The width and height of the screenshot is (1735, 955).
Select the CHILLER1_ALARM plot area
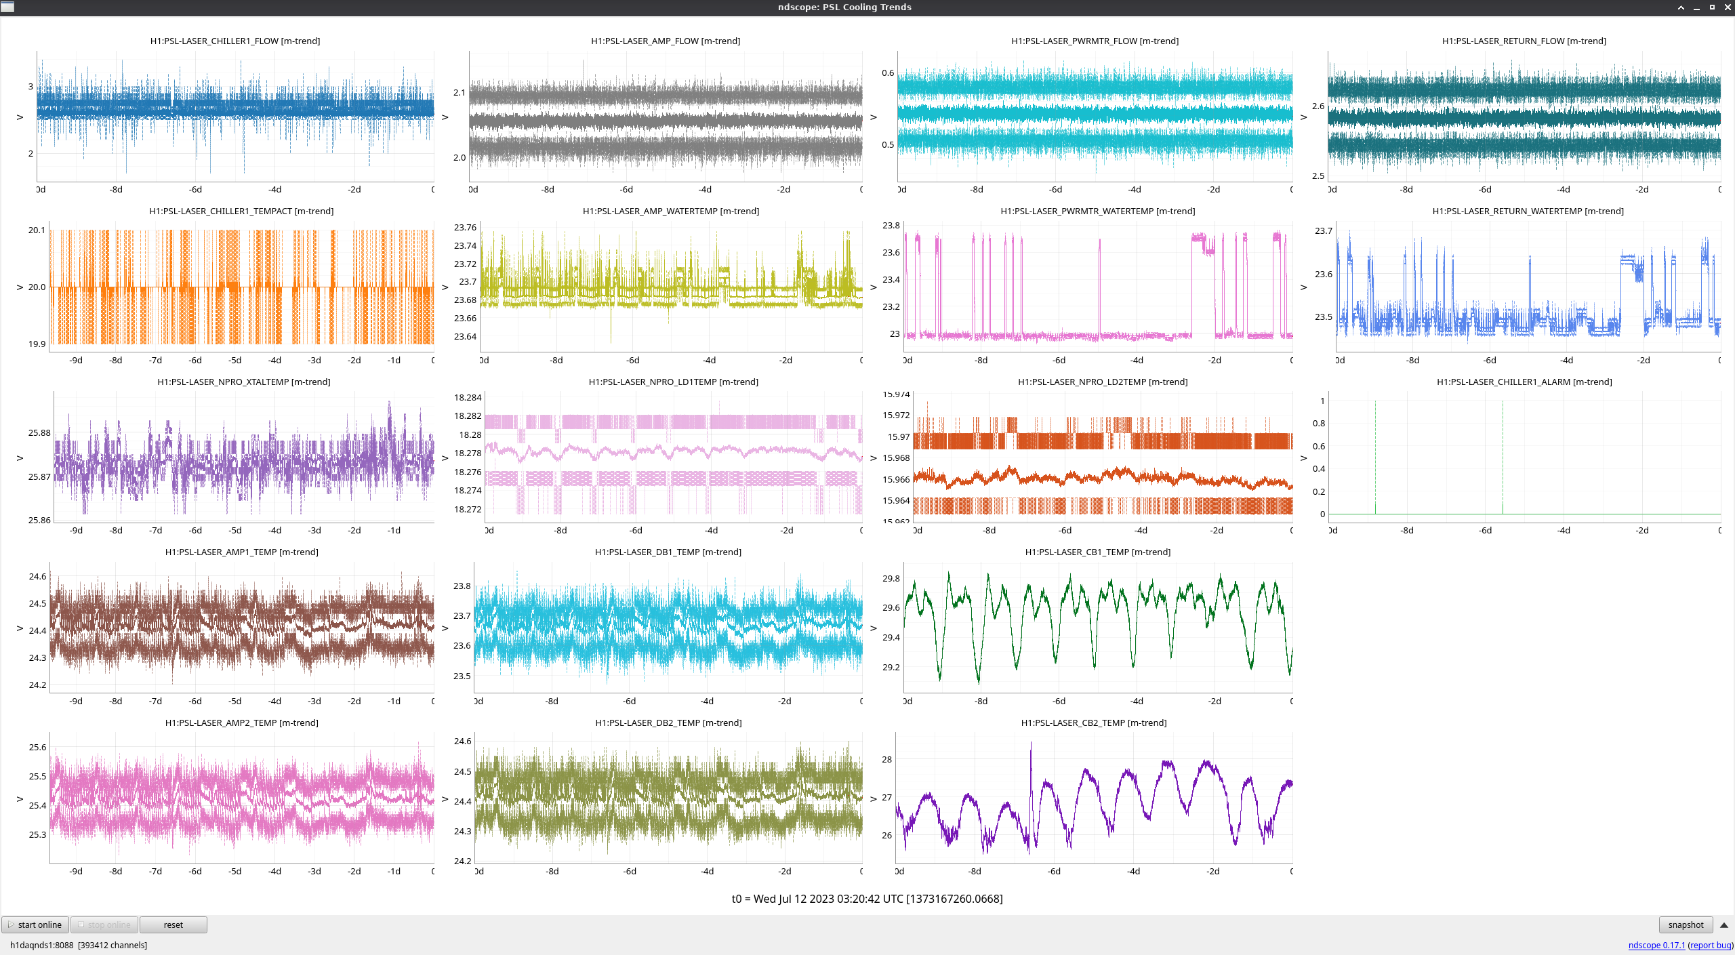1525,458
